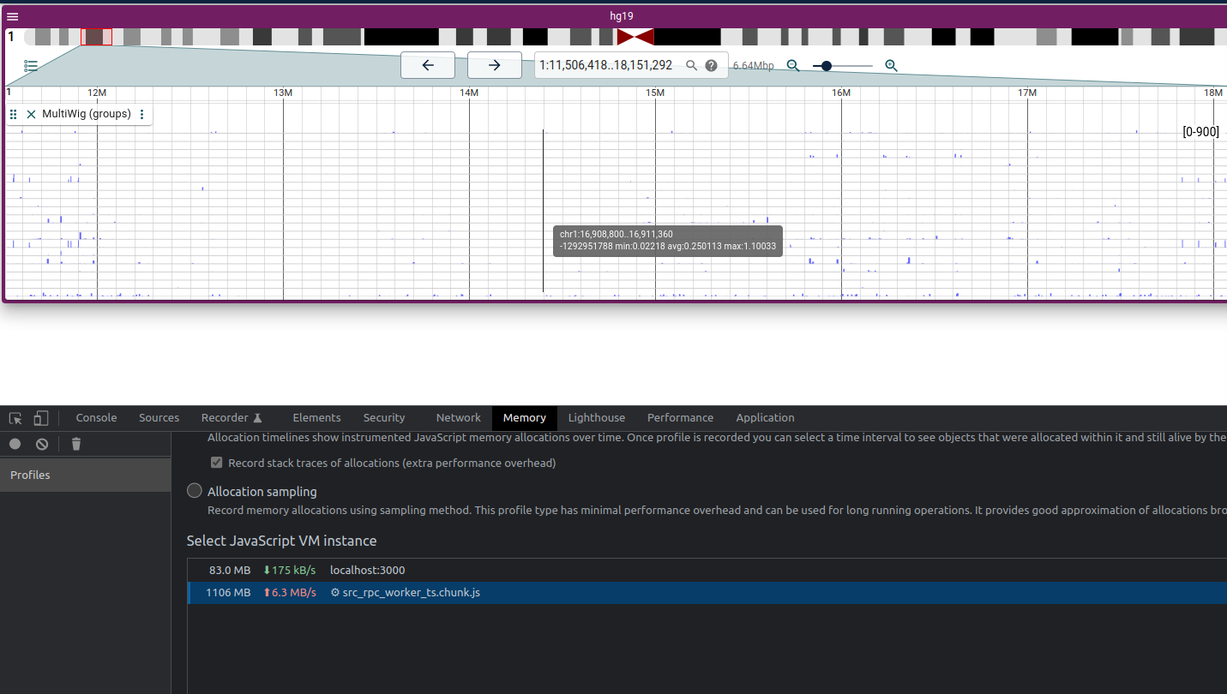Open the Security tab

(x=383, y=418)
